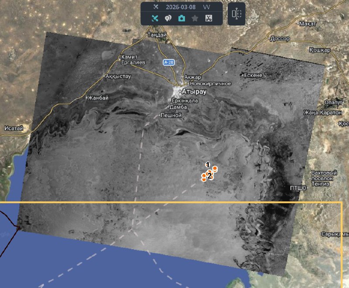Mark image as favorite with star icon
This screenshot has width=349, height=288.
195,18
